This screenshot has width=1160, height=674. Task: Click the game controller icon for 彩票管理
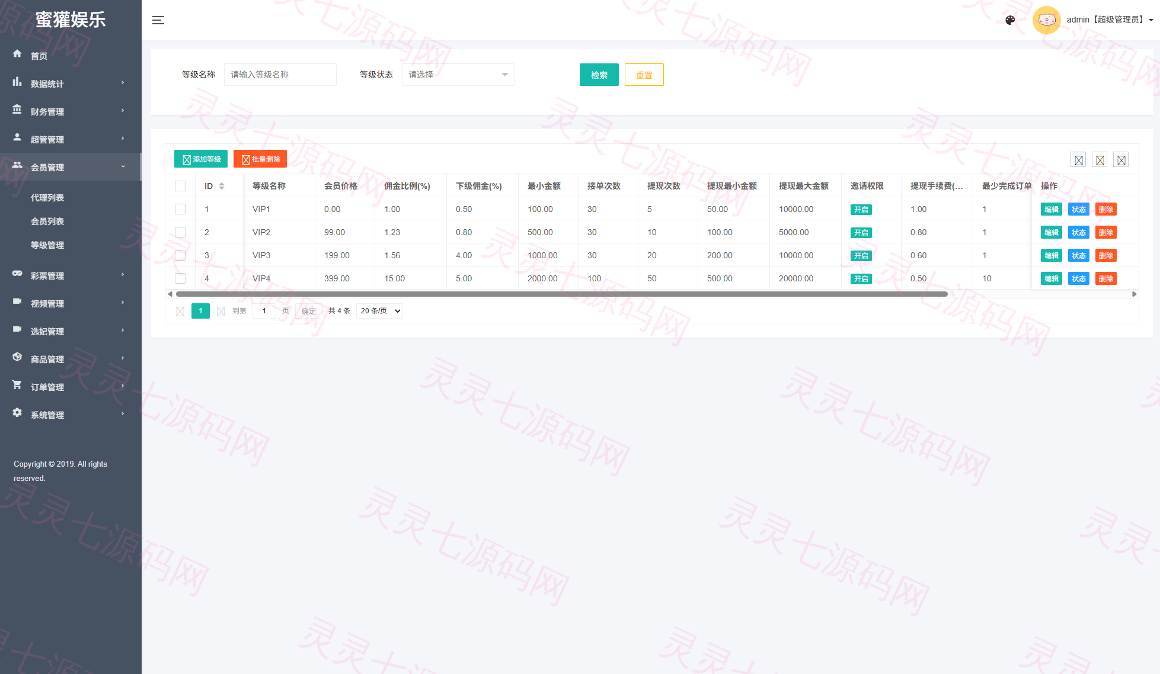17,274
